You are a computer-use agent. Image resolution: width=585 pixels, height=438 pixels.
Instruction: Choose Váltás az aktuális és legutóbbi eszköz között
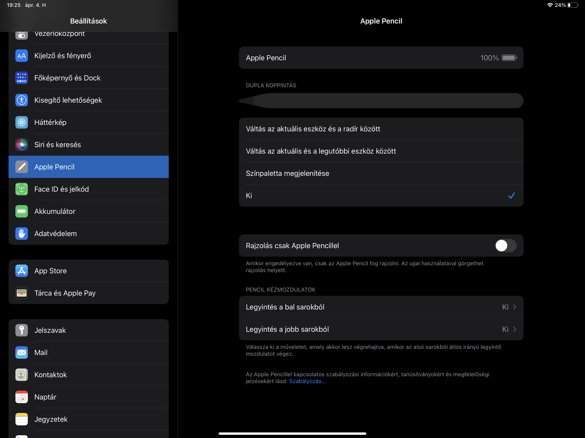point(381,151)
